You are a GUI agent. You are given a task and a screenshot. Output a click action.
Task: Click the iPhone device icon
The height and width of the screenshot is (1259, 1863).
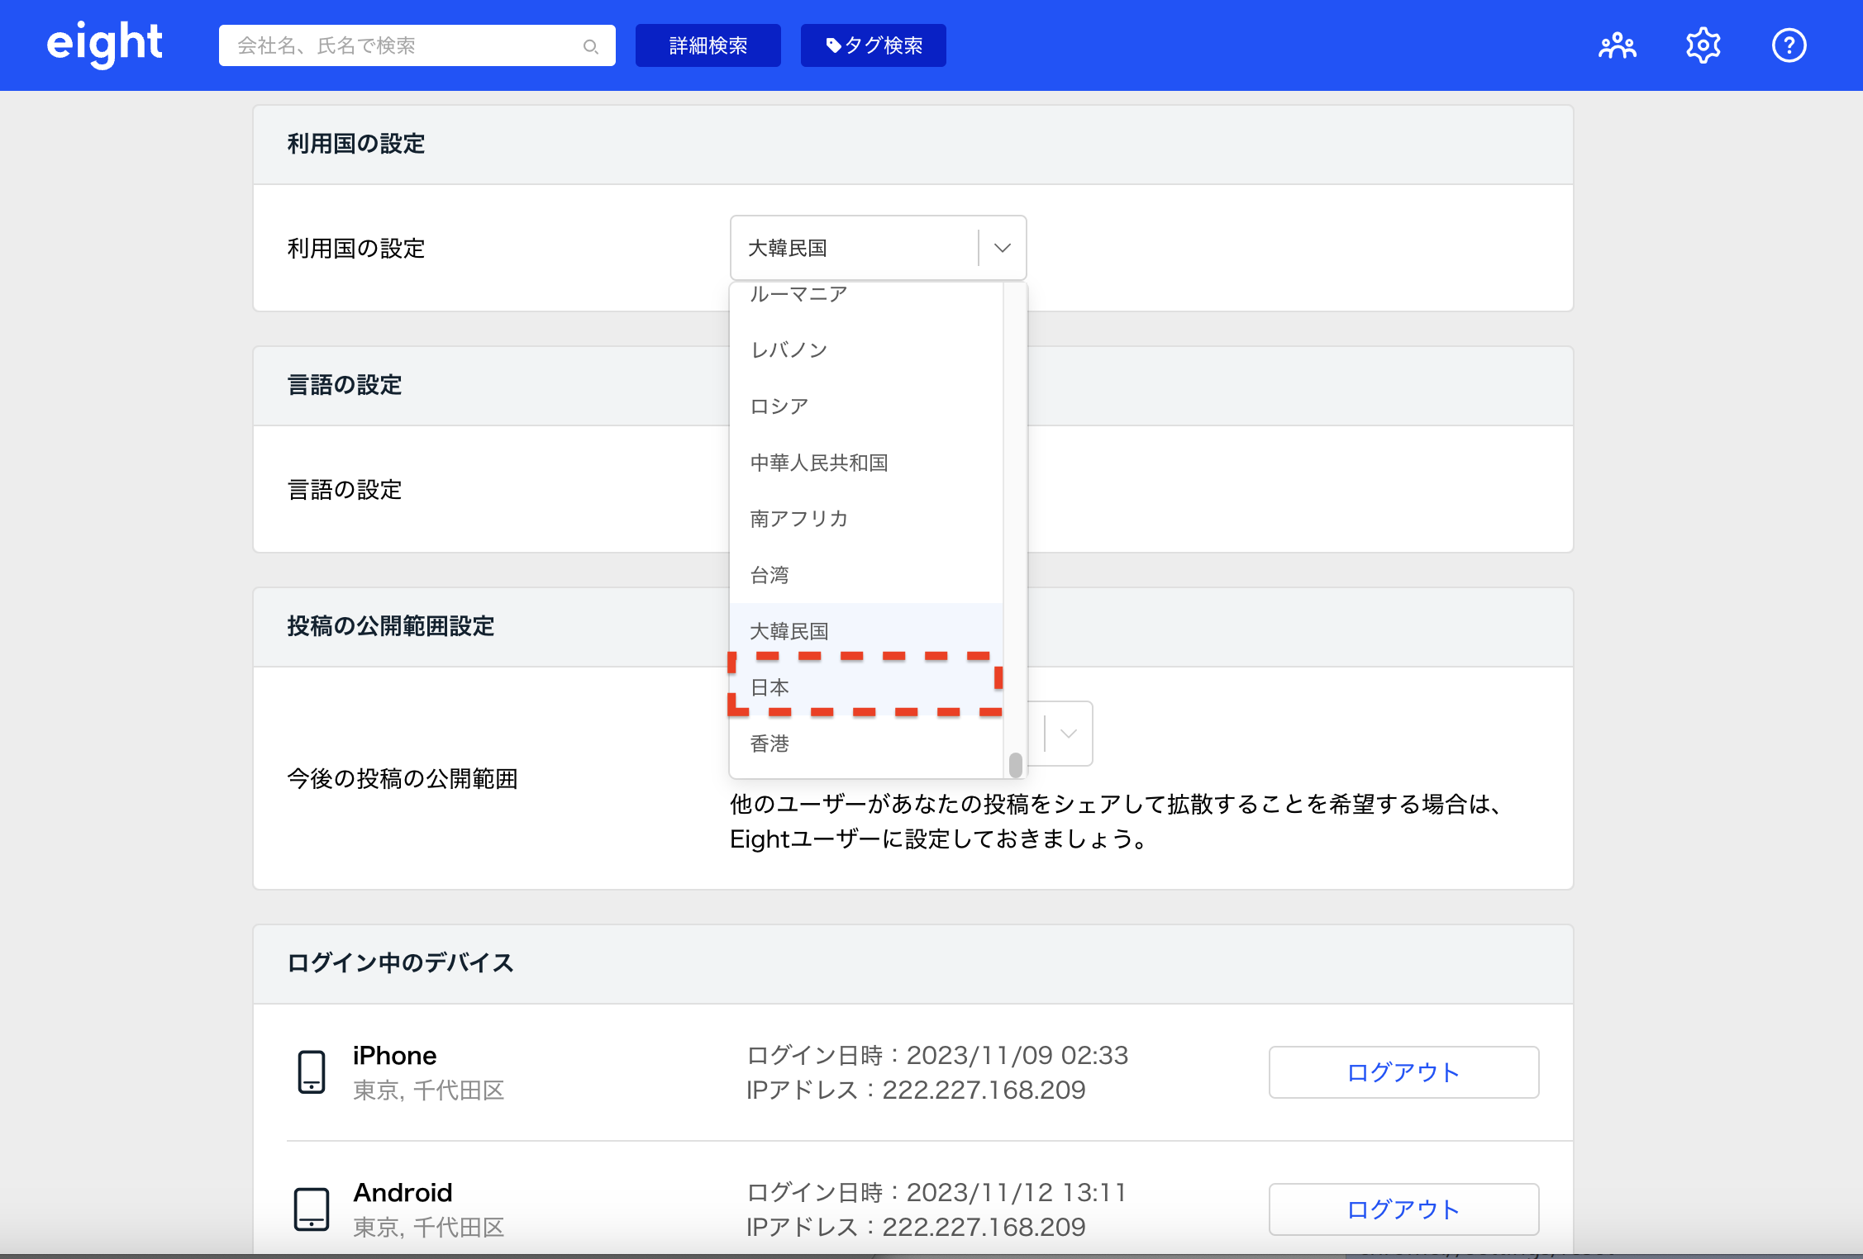click(x=312, y=1071)
